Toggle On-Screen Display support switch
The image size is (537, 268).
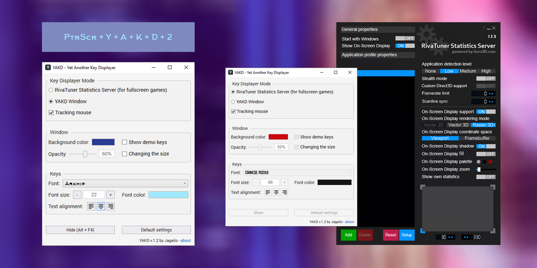(x=486, y=112)
